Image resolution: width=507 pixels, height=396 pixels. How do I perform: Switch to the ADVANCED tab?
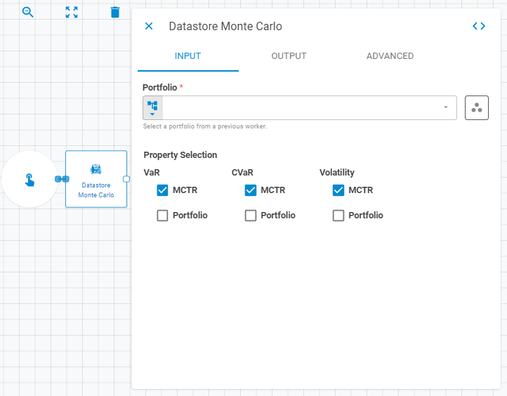tap(390, 56)
